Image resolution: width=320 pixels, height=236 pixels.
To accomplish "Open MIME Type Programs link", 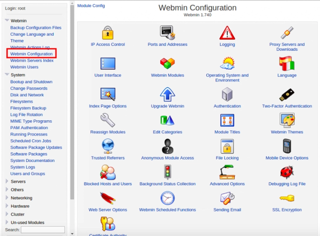I will click(31, 121).
